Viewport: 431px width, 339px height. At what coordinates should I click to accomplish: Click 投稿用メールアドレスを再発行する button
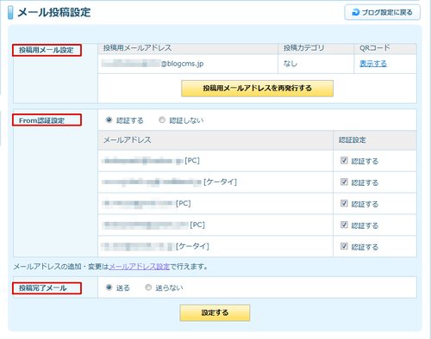(x=257, y=89)
